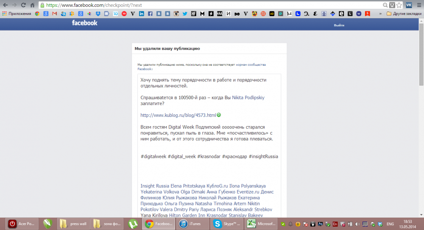Click the ENG language indicator
The height and width of the screenshot is (230, 424).
390,224
